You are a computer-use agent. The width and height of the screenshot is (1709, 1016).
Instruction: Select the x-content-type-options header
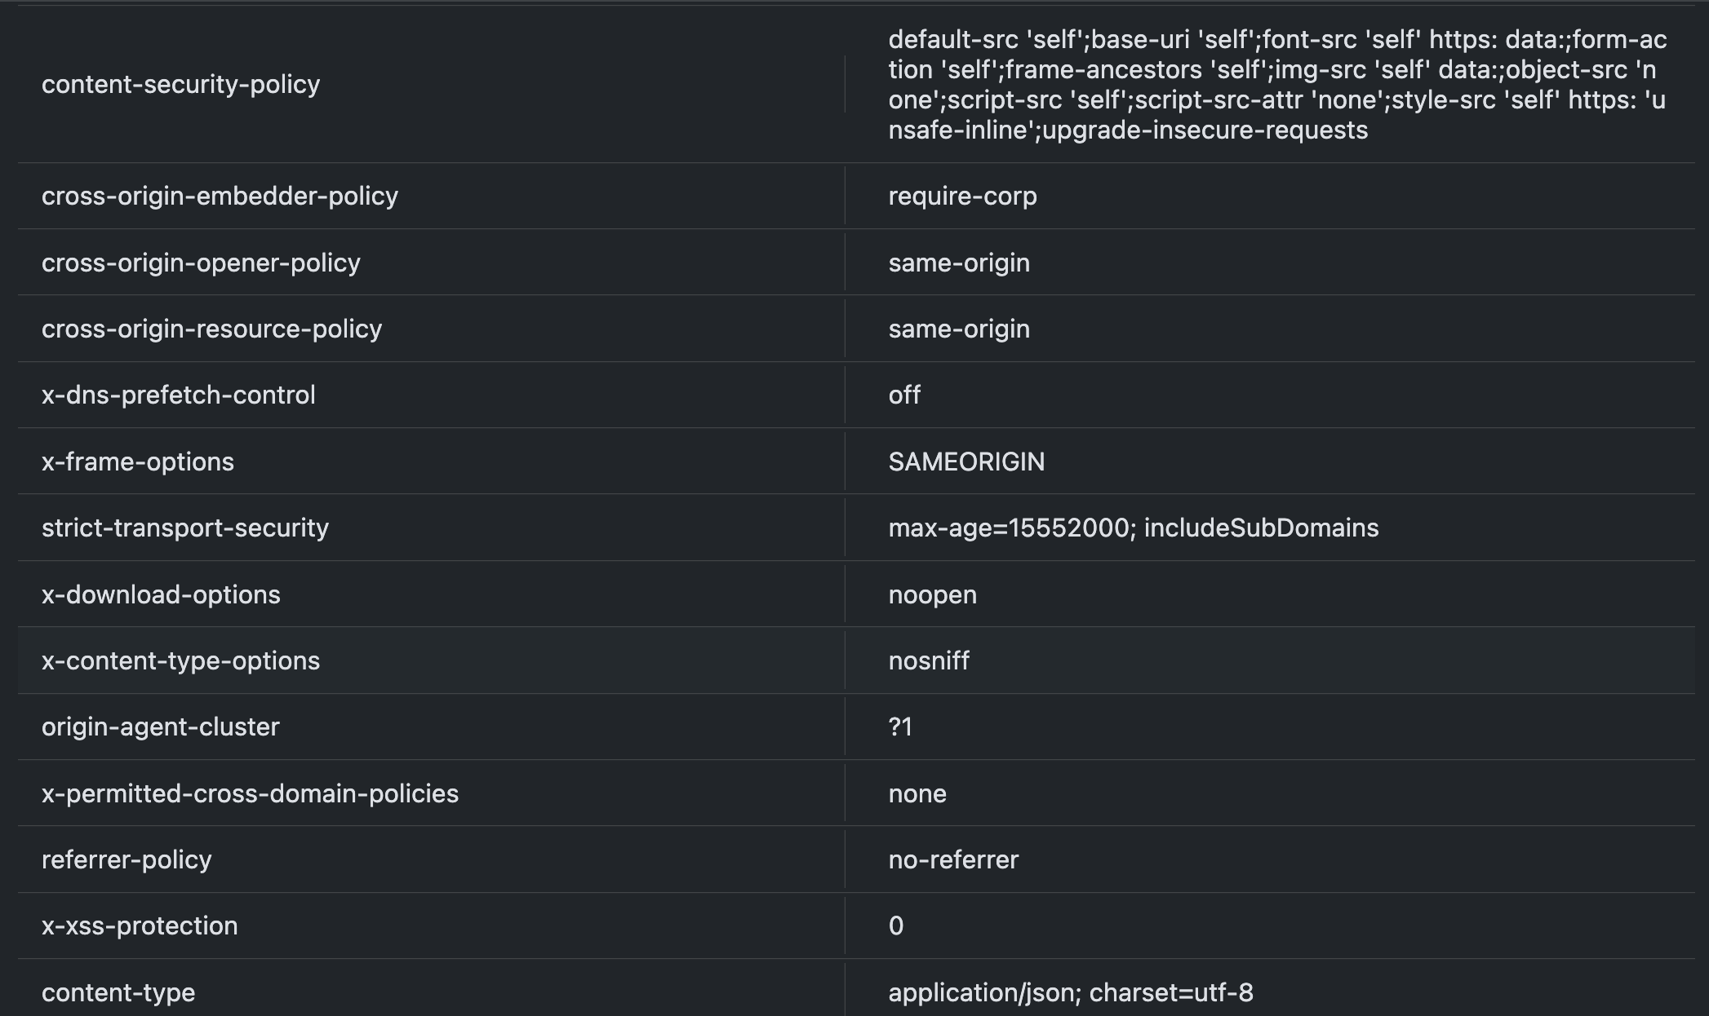[x=180, y=660]
